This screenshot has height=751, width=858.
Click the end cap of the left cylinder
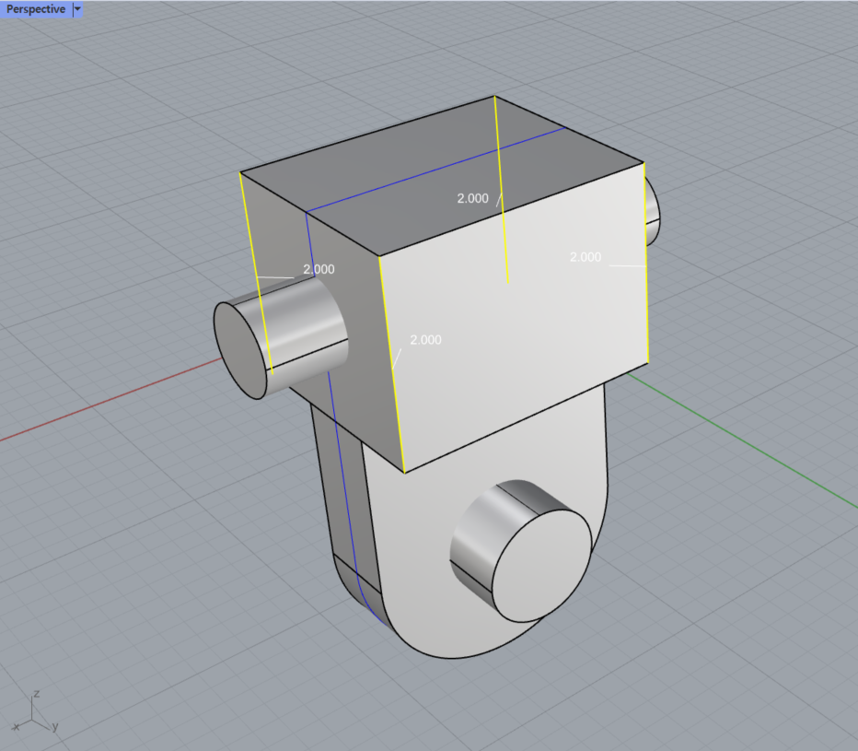pyautogui.click(x=241, y=350)
